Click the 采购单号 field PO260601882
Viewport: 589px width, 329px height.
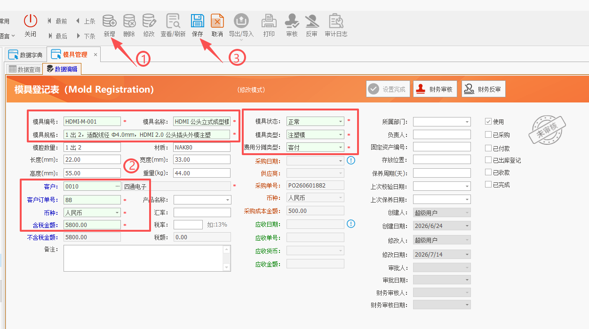(315, 185)
